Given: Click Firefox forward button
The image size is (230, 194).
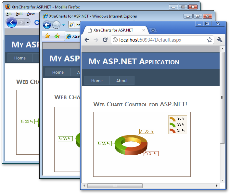Looking at the screenshot, I should click(21, 22).
